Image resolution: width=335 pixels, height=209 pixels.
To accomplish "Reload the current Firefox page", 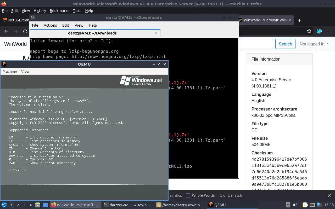I will click(25, 31).
